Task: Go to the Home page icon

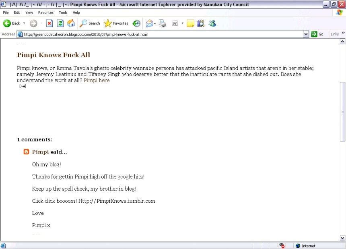Action: click(x=71, y=23)
